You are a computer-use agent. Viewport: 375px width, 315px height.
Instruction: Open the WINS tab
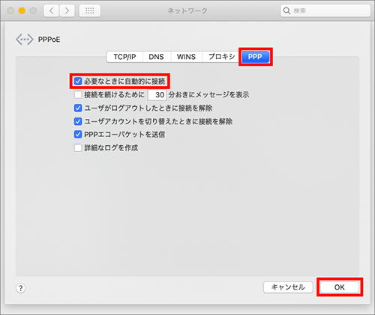point(186,57)
